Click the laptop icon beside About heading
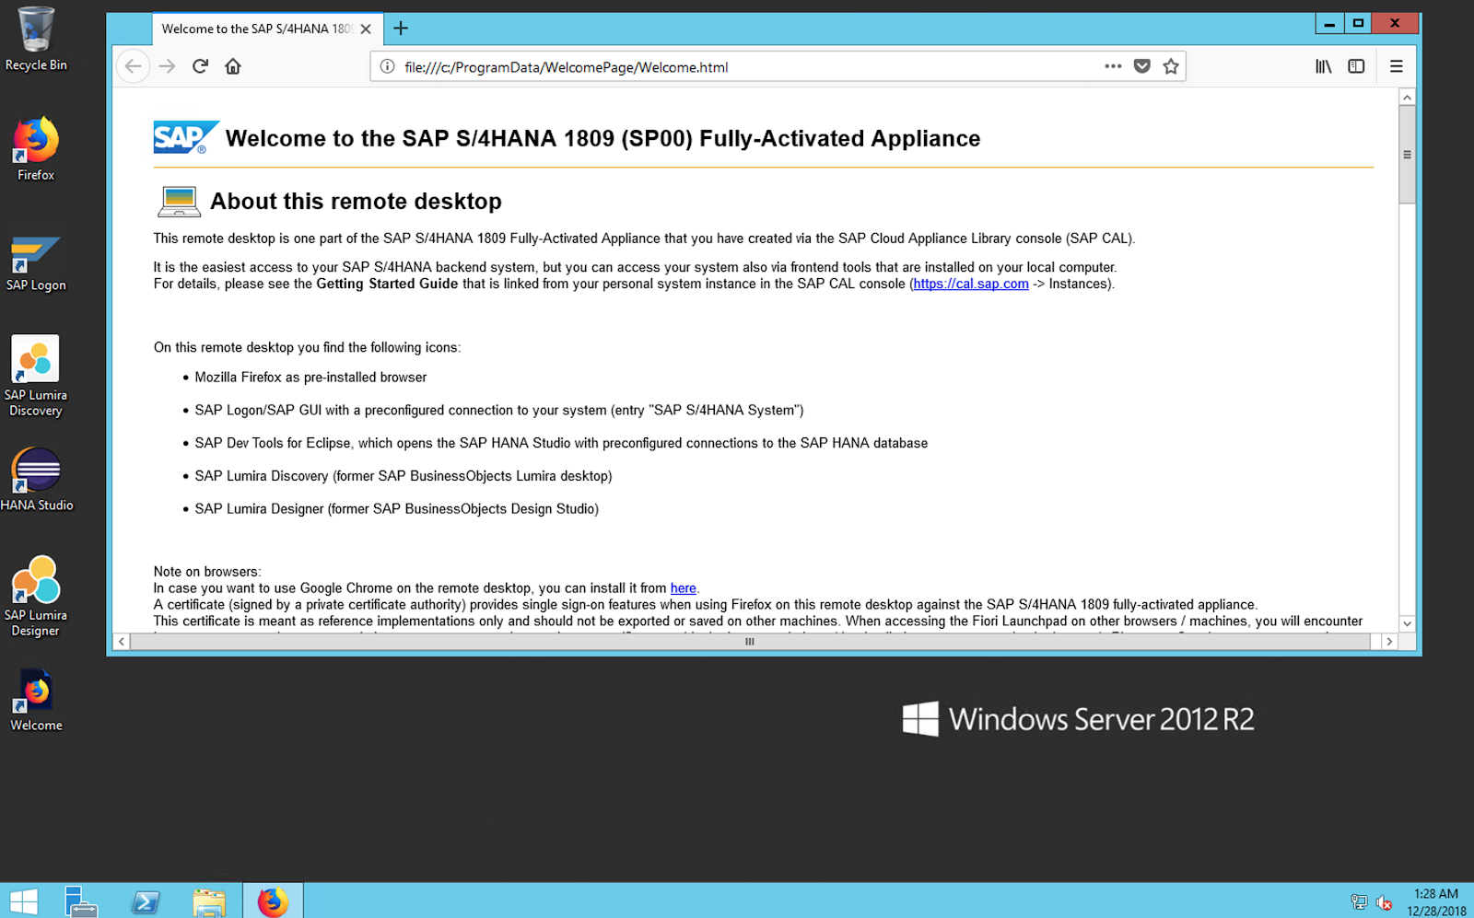The image size is (1474, 918). pos(179,201)
